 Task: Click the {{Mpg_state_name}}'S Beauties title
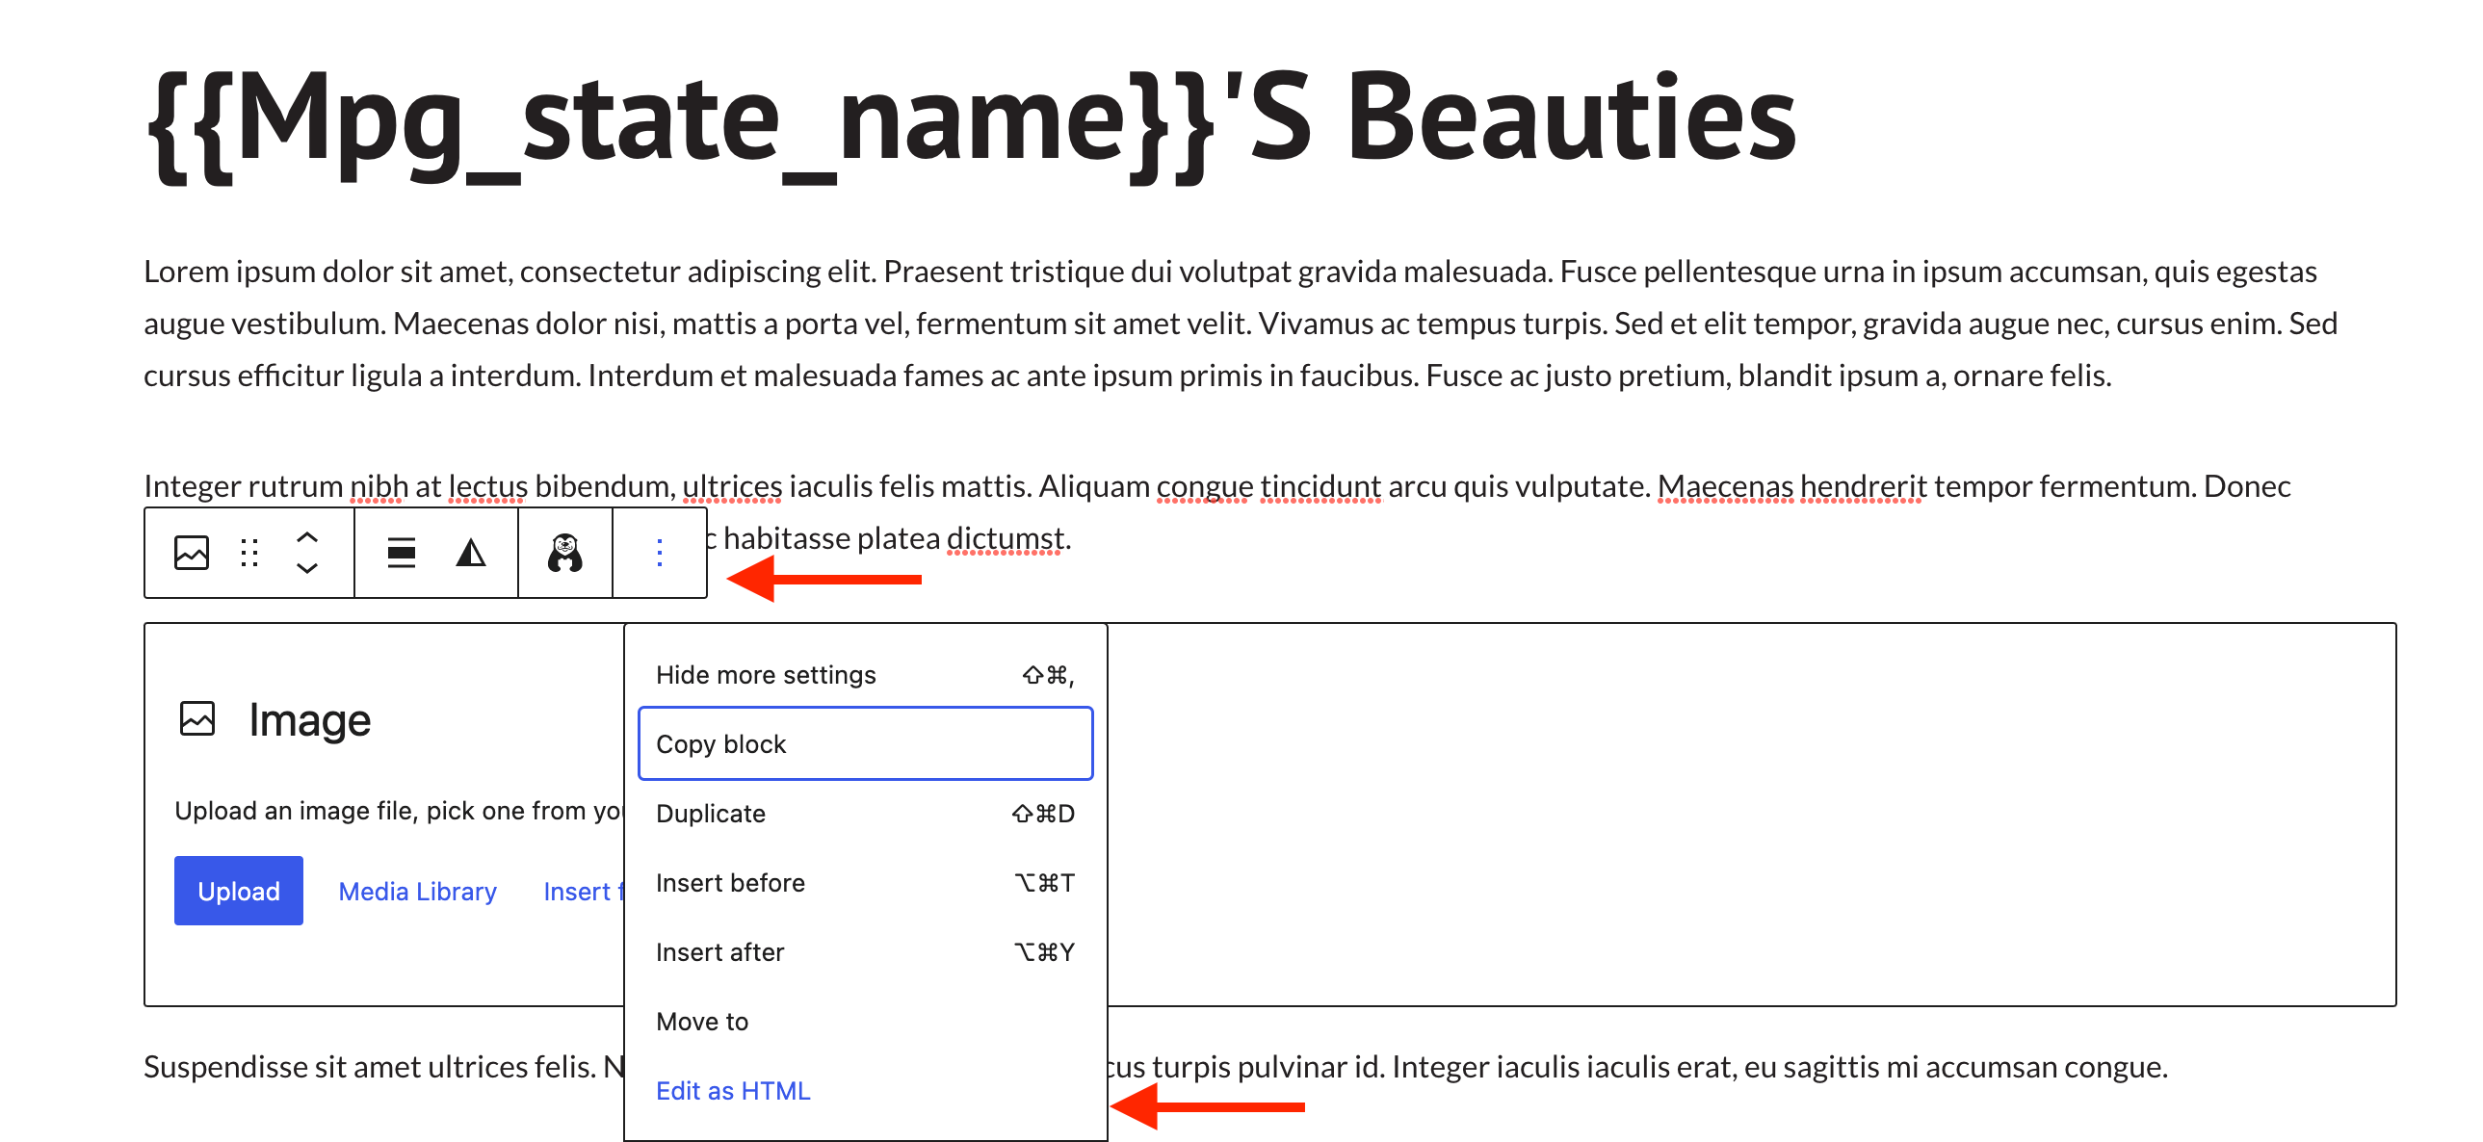click(x=970, y=120)
